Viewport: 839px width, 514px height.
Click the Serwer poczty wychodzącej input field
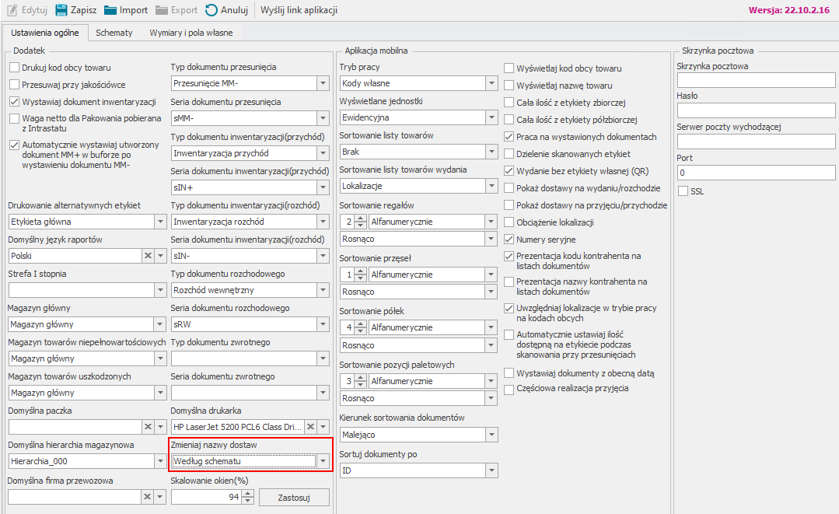(x=756, y=141)
